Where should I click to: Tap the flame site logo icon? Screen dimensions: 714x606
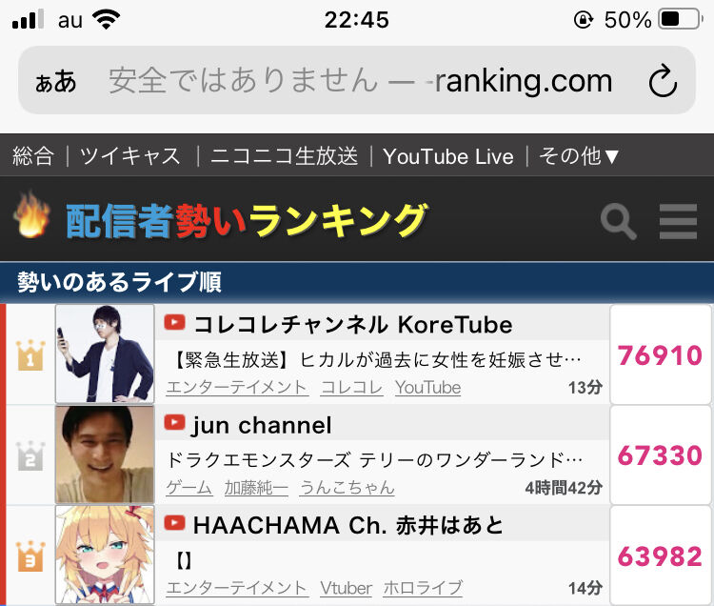31,214
